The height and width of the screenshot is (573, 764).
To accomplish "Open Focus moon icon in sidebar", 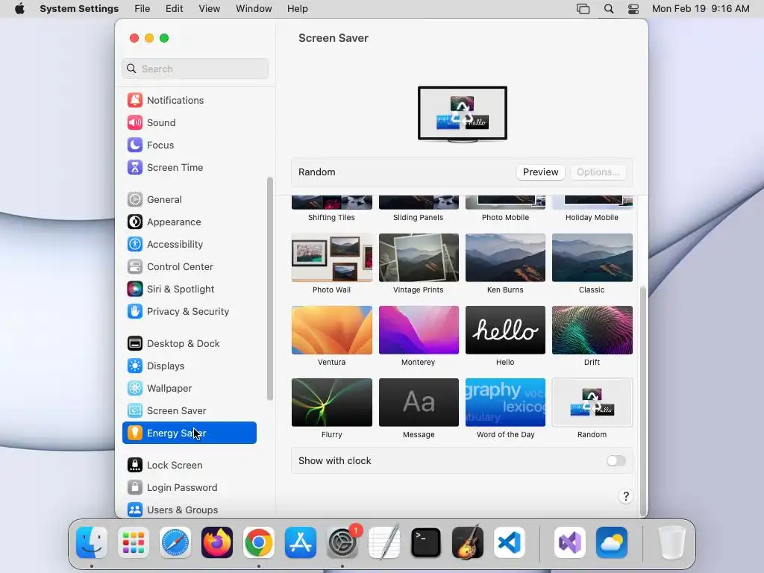I will [x=135, y=145].
